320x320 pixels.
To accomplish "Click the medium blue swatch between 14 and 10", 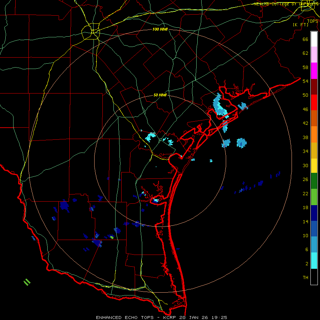I will pos(314,229).
